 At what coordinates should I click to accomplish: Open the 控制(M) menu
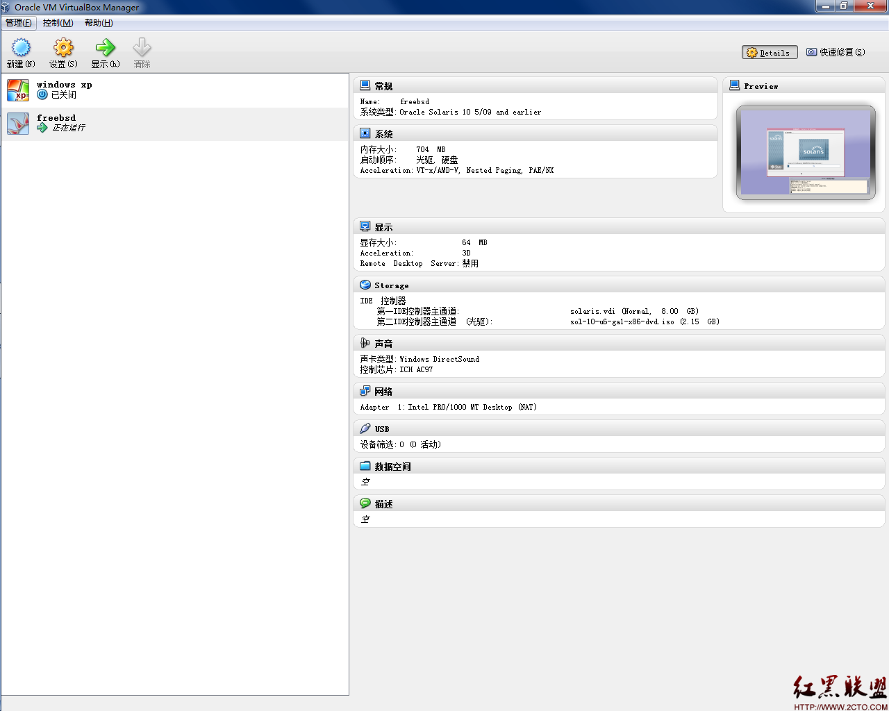(58, 23)
